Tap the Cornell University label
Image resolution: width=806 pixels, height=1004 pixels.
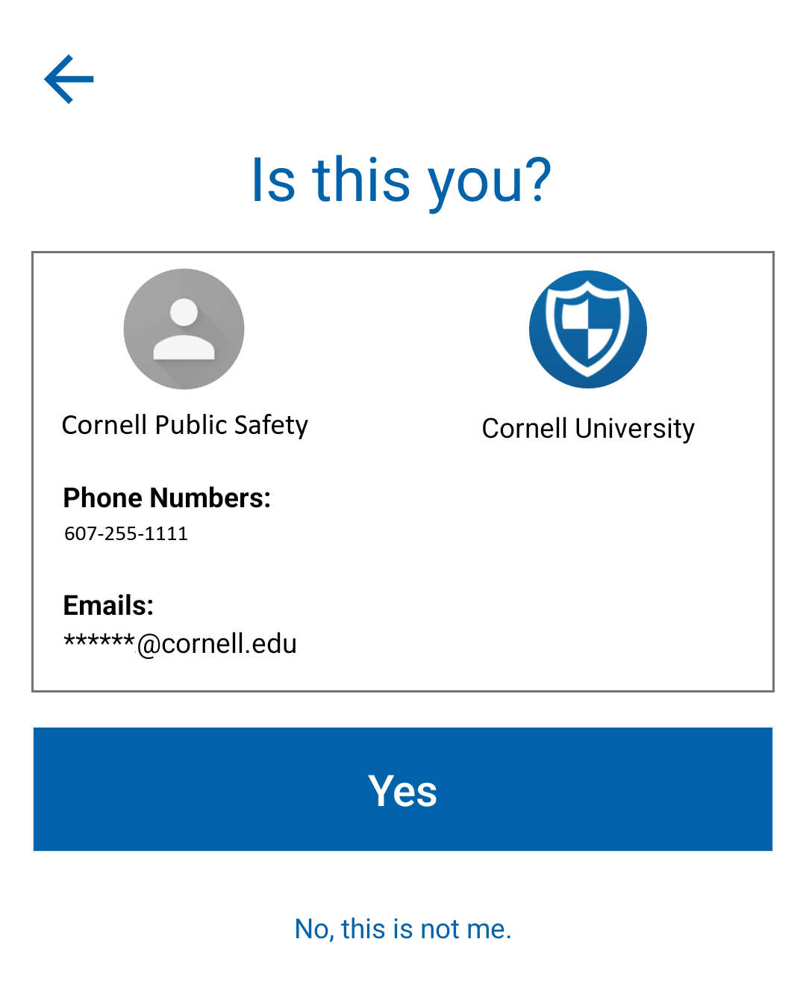588,429
